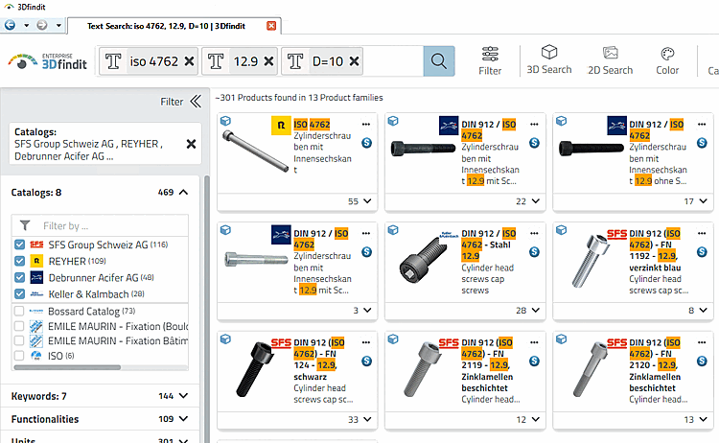Image resolution: width=719 pixels, height=443 pixels.
Task: Click SFS logo on FN 124 schwarz card
Action: (281, 342)
